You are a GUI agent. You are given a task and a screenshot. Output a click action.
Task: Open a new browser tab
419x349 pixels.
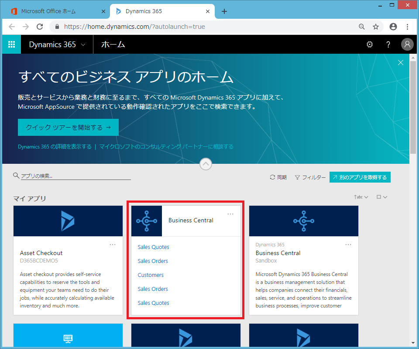pyautogui.click(x=224, y=11)
